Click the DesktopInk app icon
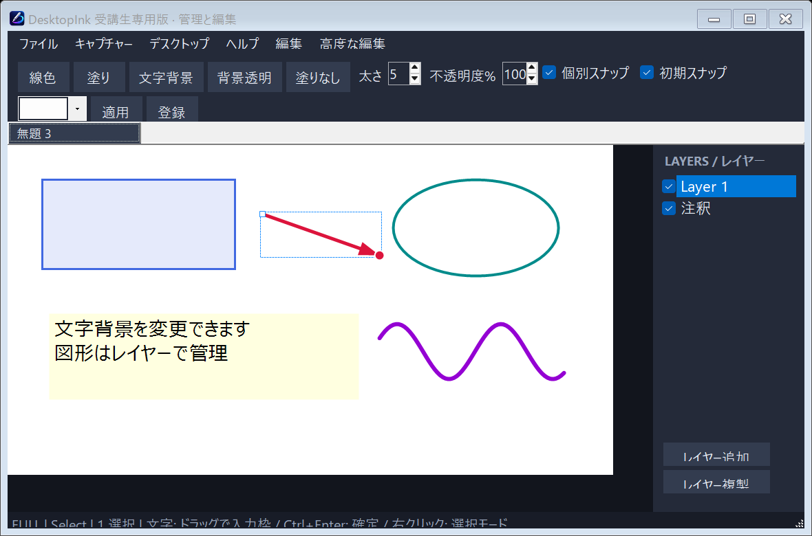This screenshot has width=812, height=536. pos(17,19)
